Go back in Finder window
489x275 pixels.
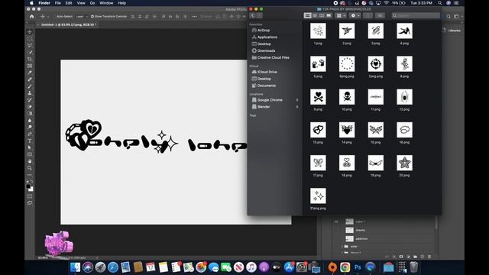[253, 15]
